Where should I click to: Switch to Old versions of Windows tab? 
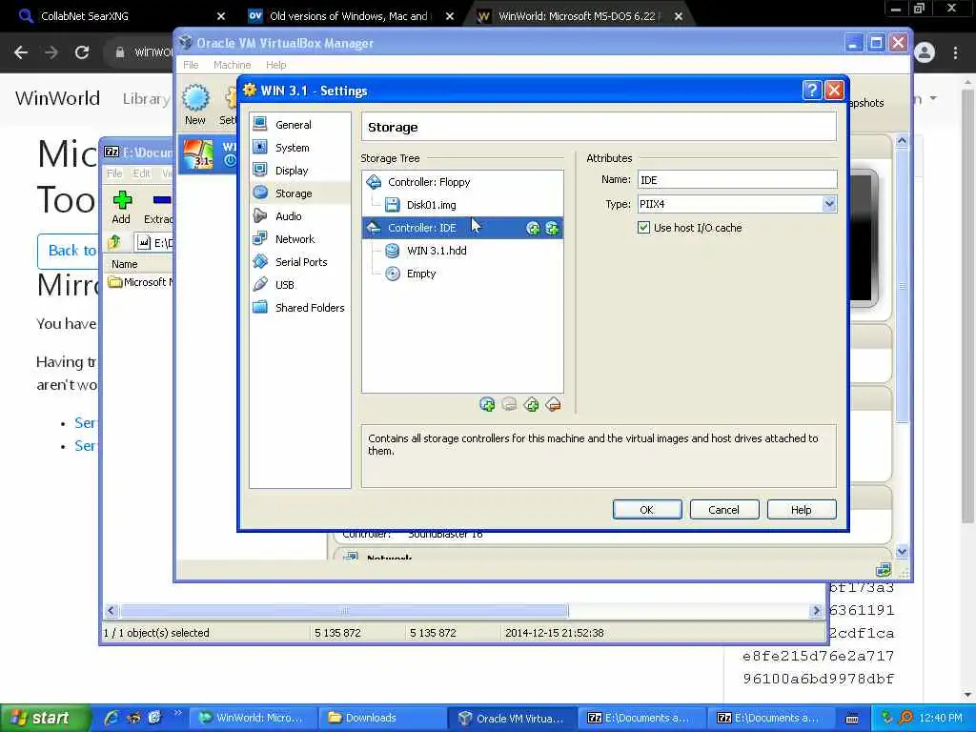[x=350, y=16]
